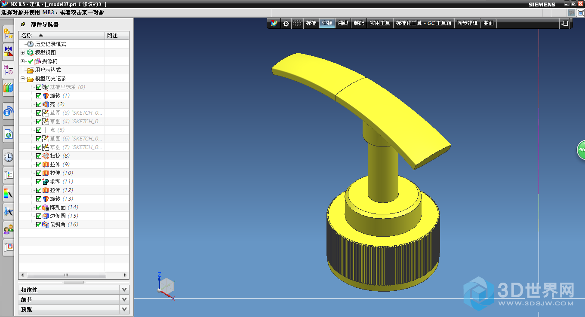Select the 旋转 (13) feature row
The image size is (585, 317).
coord(61,199)
